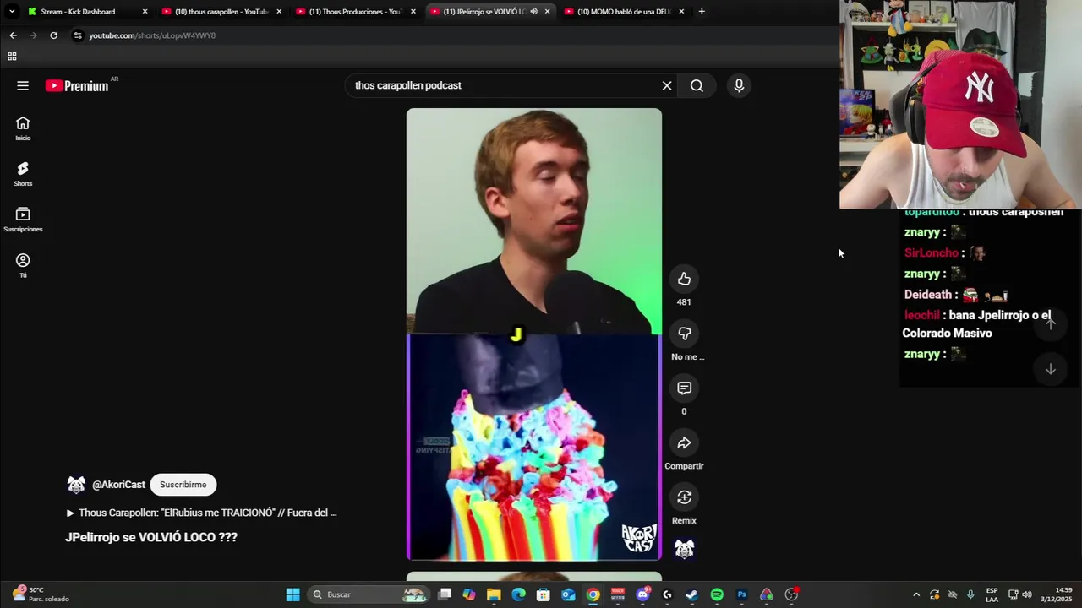Open Discord from the taskbar

[x=642, y=594]
